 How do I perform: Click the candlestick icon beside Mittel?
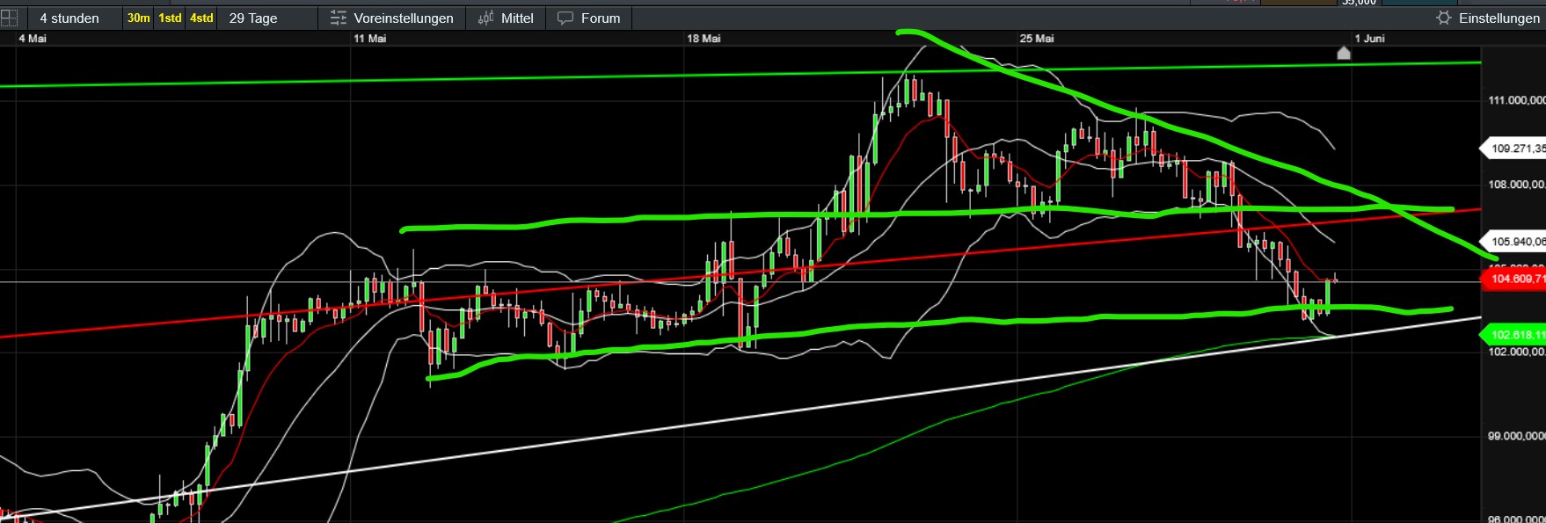click(485, 18)
